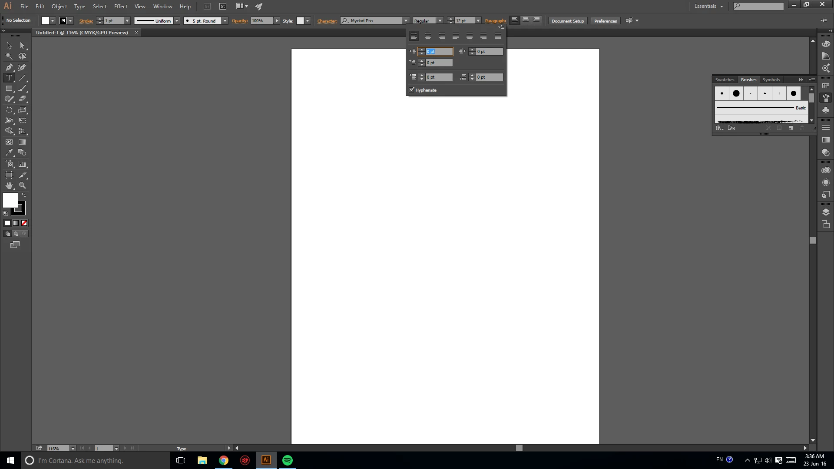Switch to the Swatches tab
834x469 pixels.
725,80
